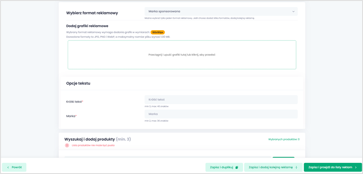
Task: Click the 'Krótki tekst' field label
Action: click(x=74, y=102)
